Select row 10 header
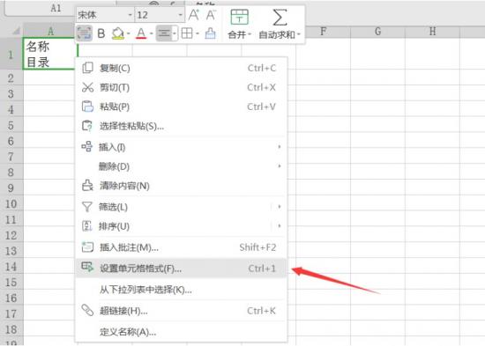Image resolution: width=485 pixels, height=346 pixels. [11, 204]
